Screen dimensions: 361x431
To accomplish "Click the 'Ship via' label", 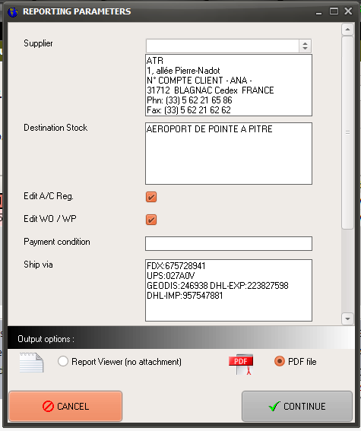I will click(38, 265).
